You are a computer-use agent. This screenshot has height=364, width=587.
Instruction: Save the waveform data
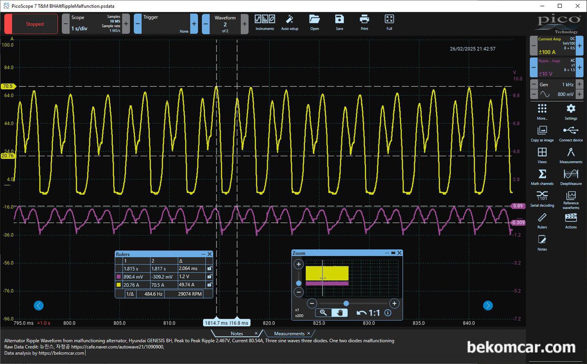pos(339,22)
